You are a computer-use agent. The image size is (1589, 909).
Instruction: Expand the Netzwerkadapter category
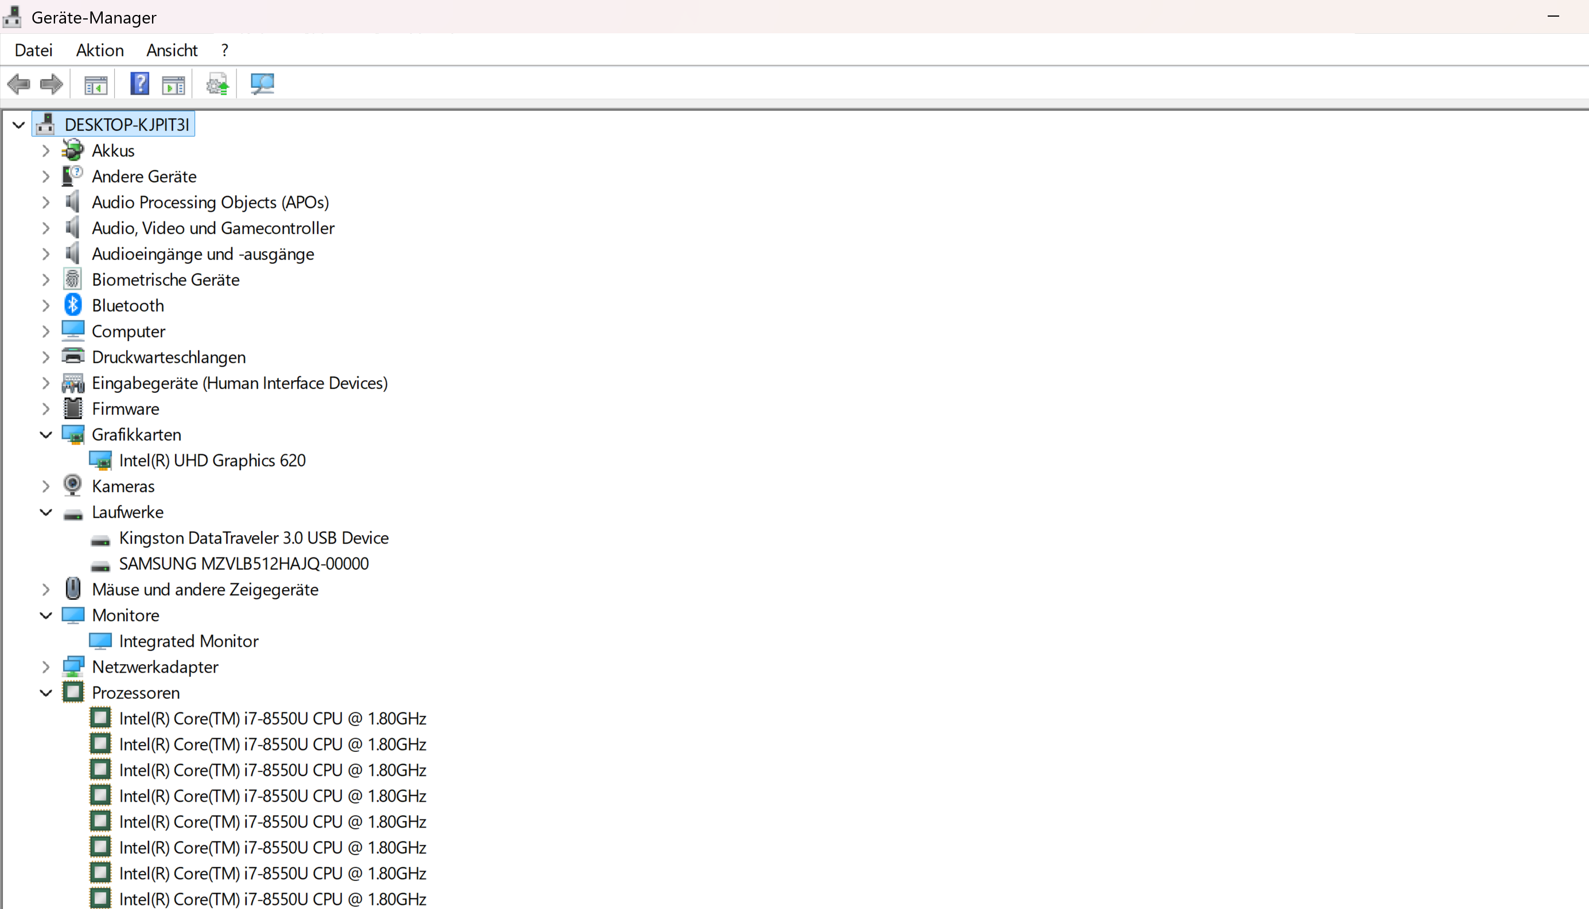[x=45, y=667]
